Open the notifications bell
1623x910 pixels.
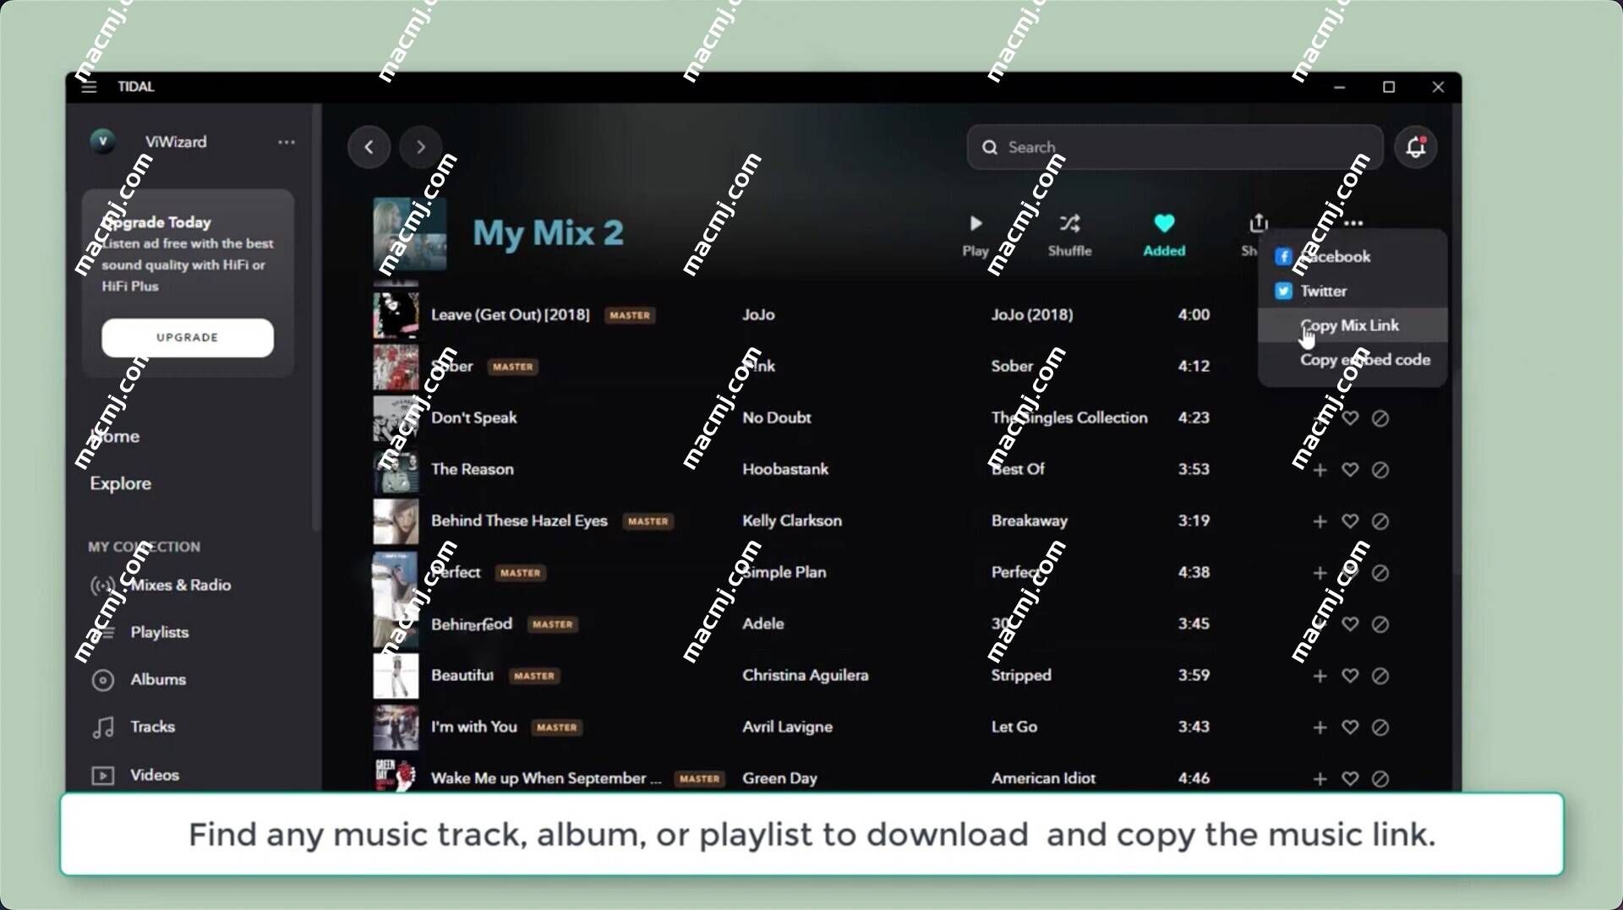pos(1416,147)
